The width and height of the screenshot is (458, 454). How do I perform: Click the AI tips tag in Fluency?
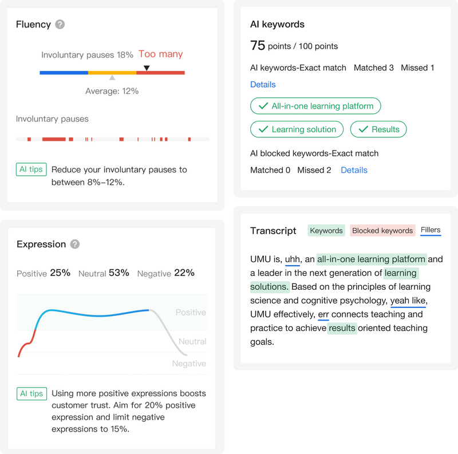point(31,169)
